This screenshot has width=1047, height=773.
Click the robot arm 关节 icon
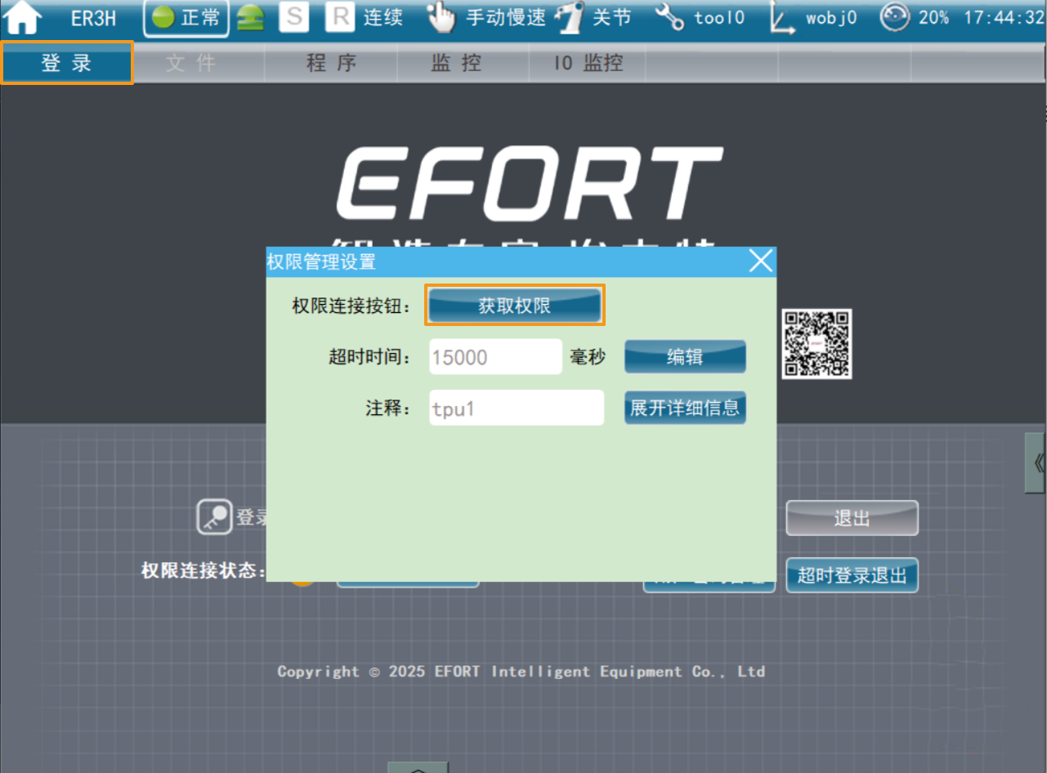pyautogui.click(x=570, y=19)
